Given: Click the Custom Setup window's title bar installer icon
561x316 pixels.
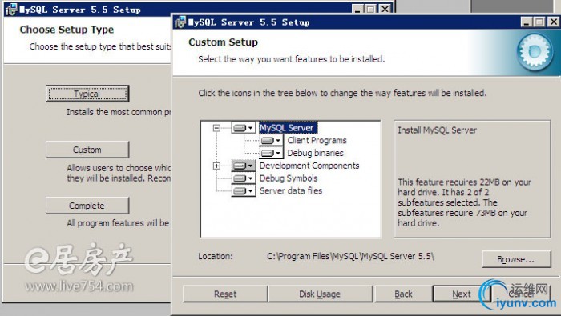Looking at the screenshot, I should (180, 22).
